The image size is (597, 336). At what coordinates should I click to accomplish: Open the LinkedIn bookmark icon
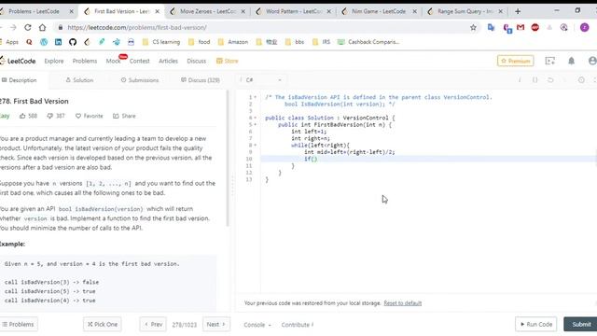point(58,42)
